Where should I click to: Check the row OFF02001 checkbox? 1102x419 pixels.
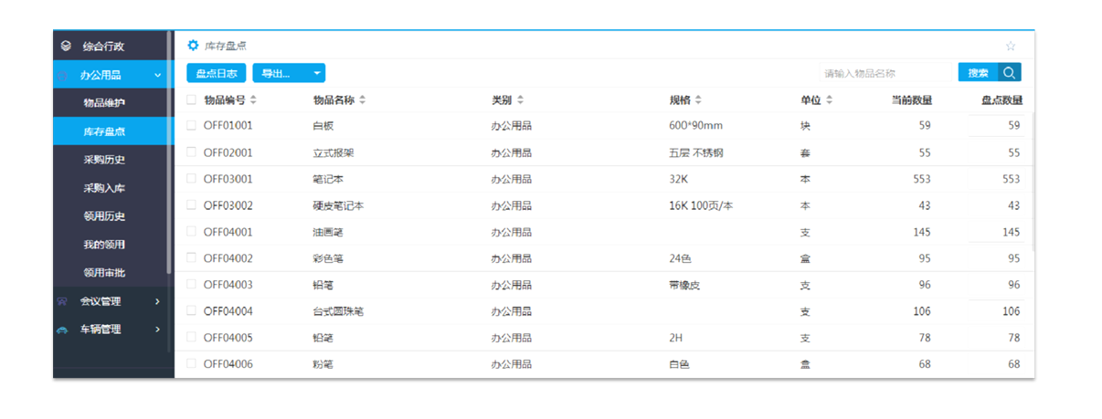coord(191,152)
